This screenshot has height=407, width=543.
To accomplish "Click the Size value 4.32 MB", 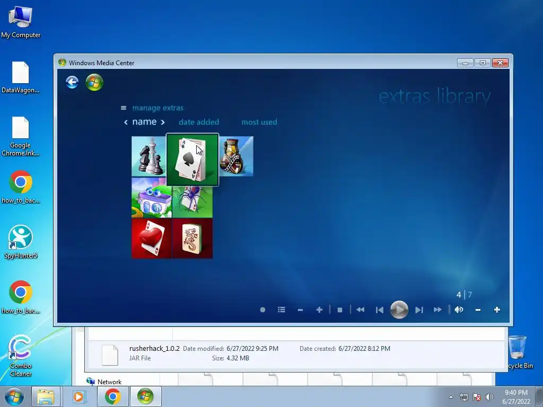I will pyautogui.click(x=238, y=358).
